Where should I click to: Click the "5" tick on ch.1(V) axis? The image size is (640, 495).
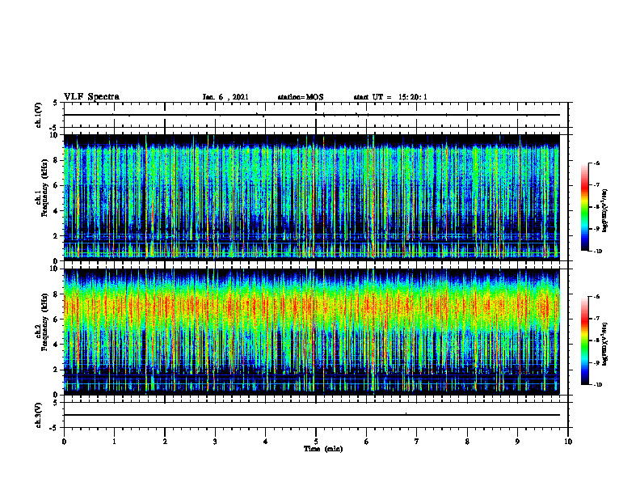tap(56, 103)
